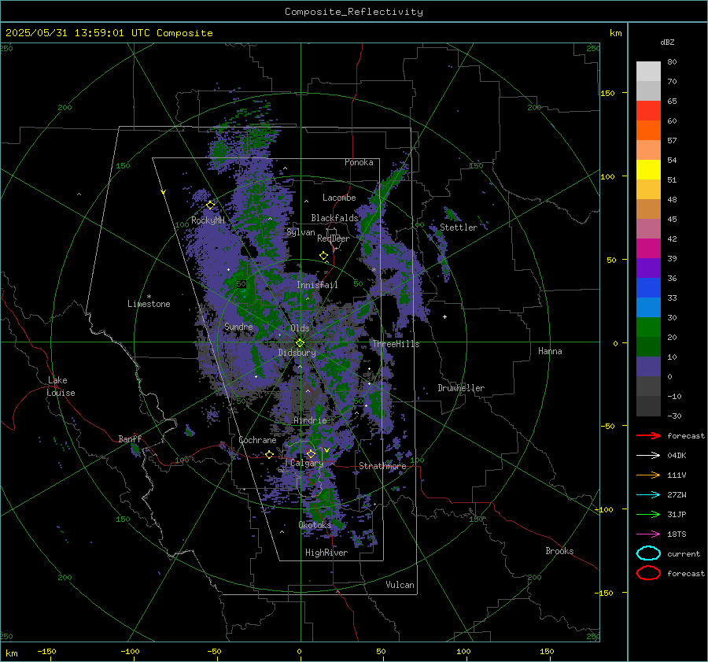Pick the magenta 42-39 dBZ color swatch
708x662 pixels.
click(x=648, y=249)
